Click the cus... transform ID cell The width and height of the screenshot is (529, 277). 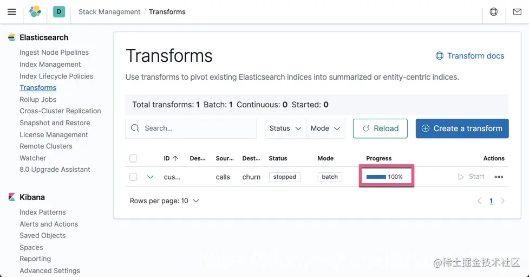tap(172, 177)
